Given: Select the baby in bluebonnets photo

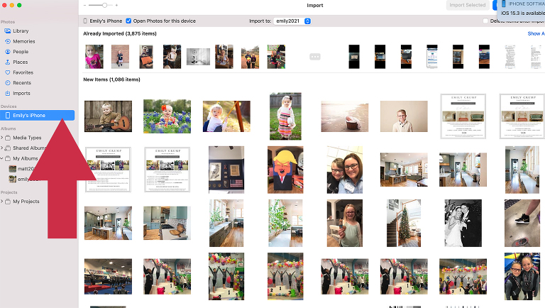Looking at the screenshot, I should [167, 116].
